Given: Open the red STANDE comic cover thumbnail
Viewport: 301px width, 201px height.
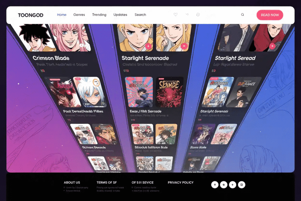Looking at the screenshot, I should click(x=170, y=92).
